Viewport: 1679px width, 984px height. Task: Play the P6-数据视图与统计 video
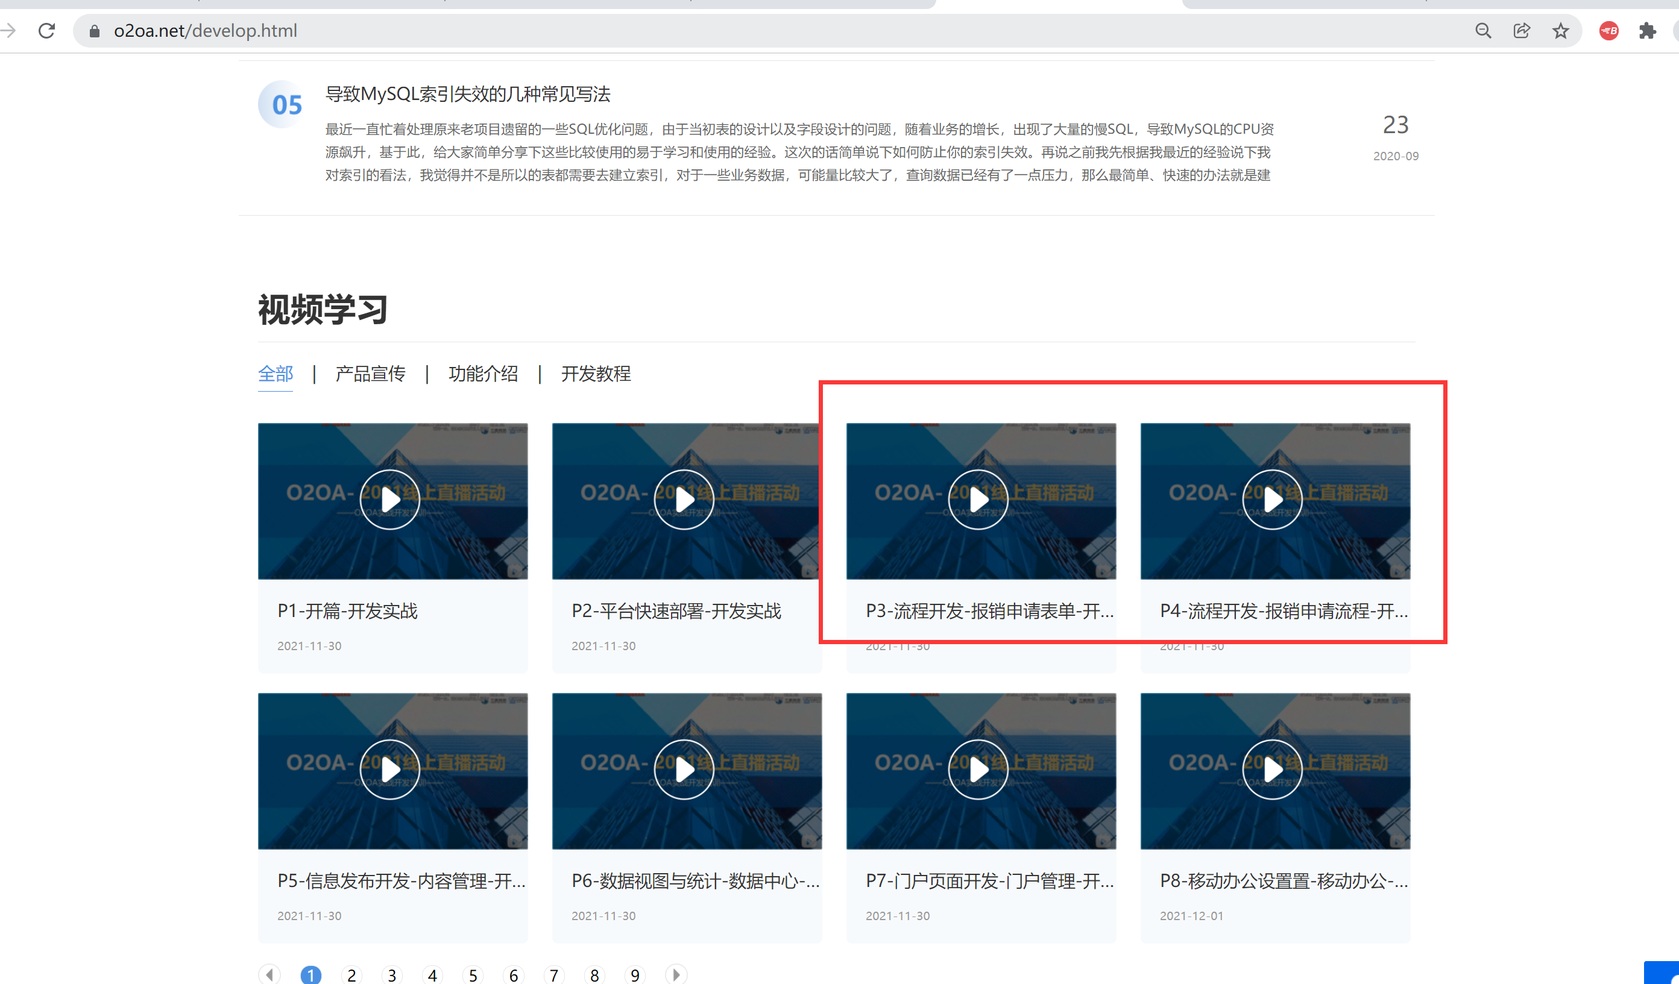684,769
